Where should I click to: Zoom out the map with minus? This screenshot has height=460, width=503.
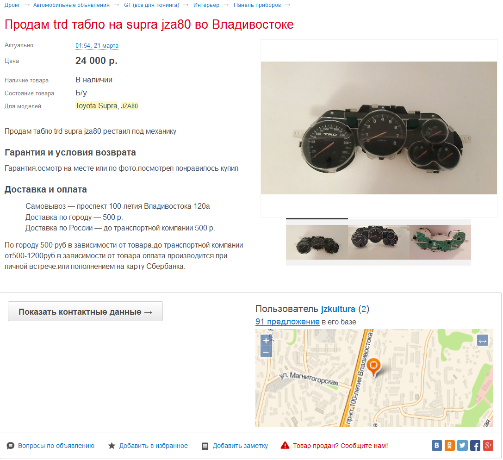point(266,352)
